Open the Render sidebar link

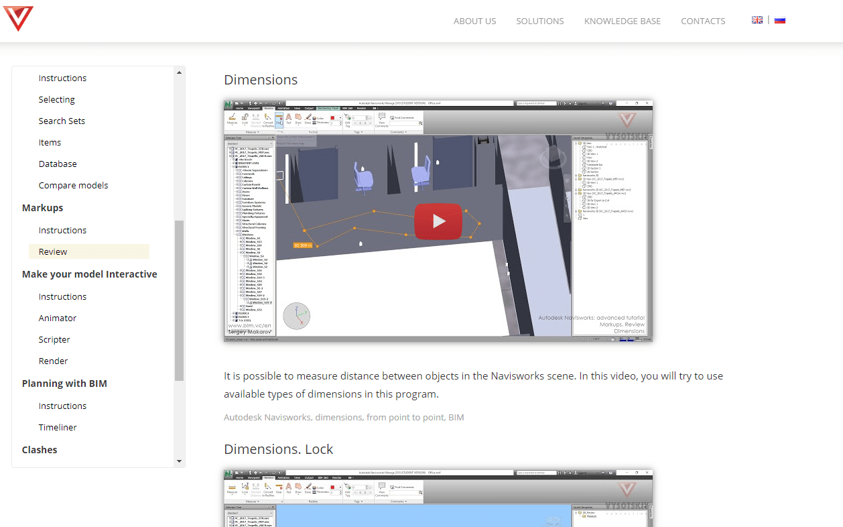point(53,361)
